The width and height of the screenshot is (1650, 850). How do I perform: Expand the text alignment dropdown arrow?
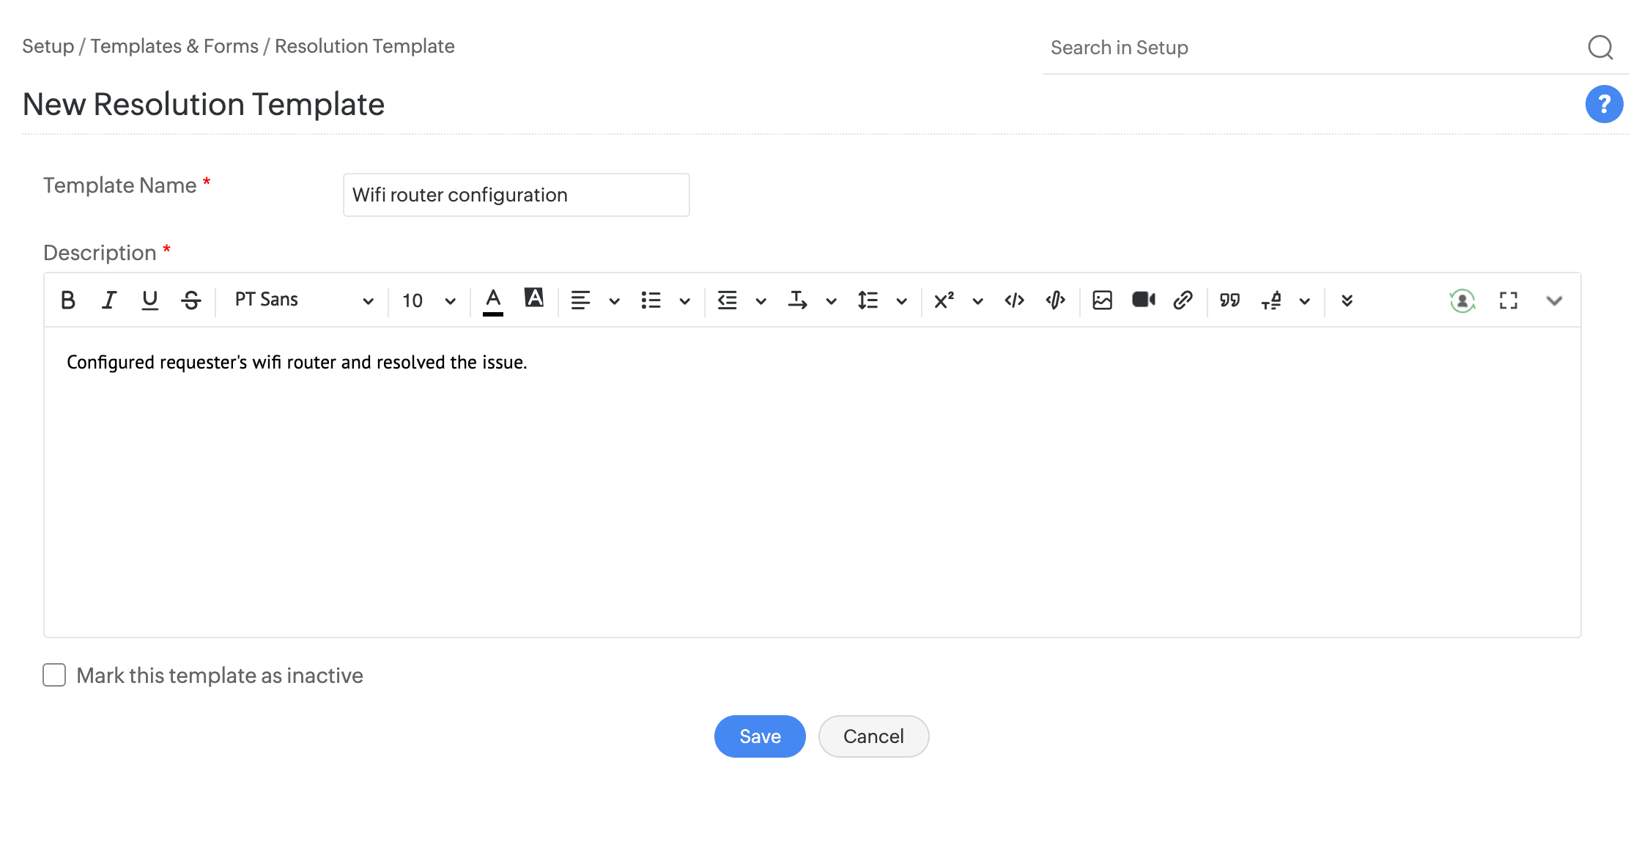pos(614,301)
